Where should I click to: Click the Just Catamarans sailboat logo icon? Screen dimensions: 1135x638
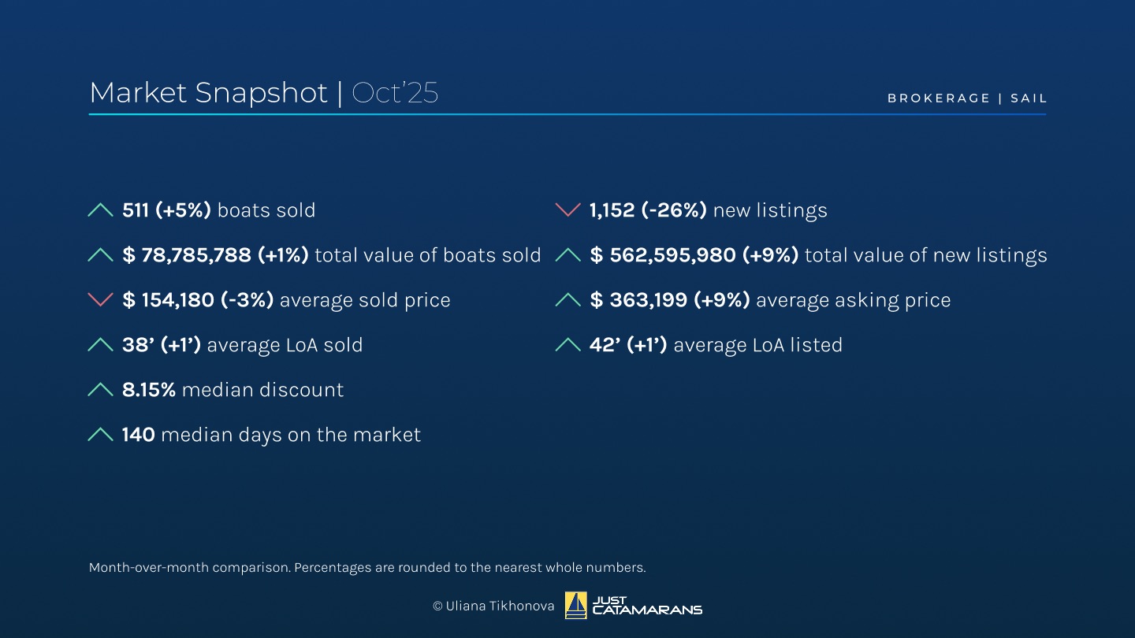coord(576,605)
